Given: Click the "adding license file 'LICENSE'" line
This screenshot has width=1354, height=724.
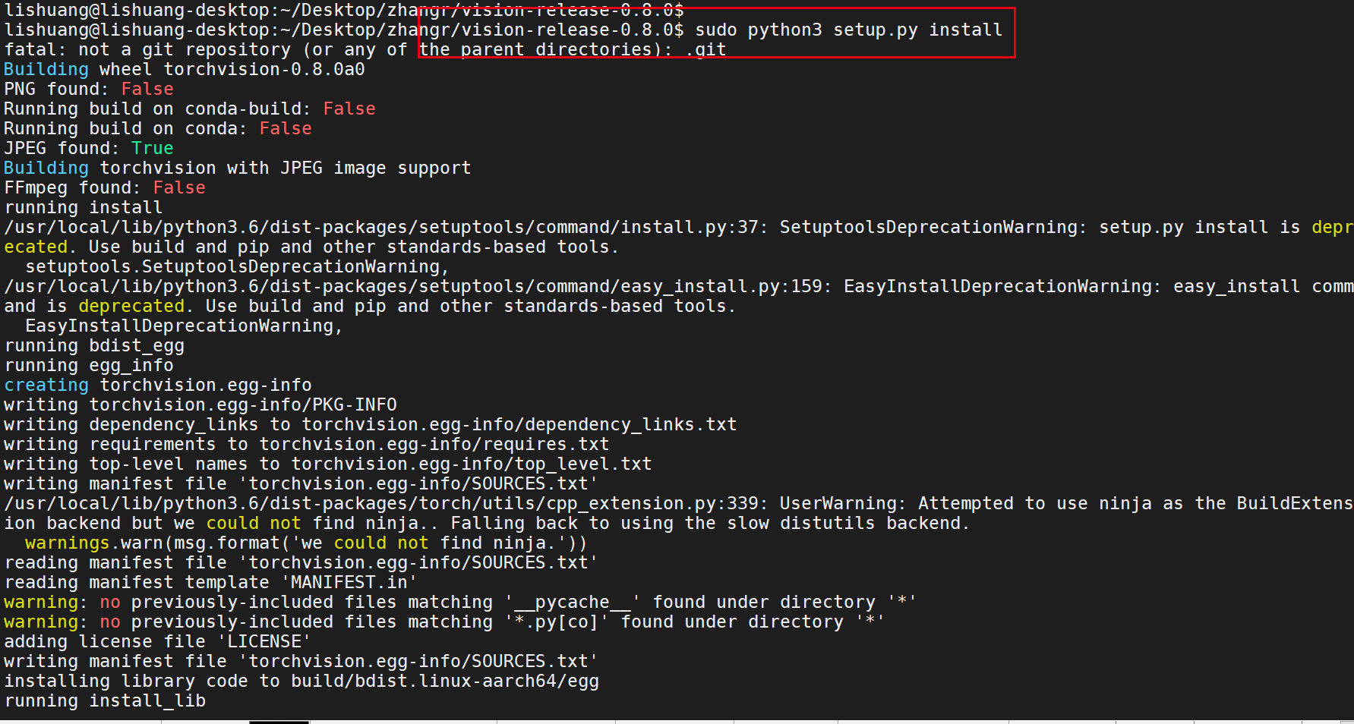Looking at the screenshot, I should tap(158, 642).
